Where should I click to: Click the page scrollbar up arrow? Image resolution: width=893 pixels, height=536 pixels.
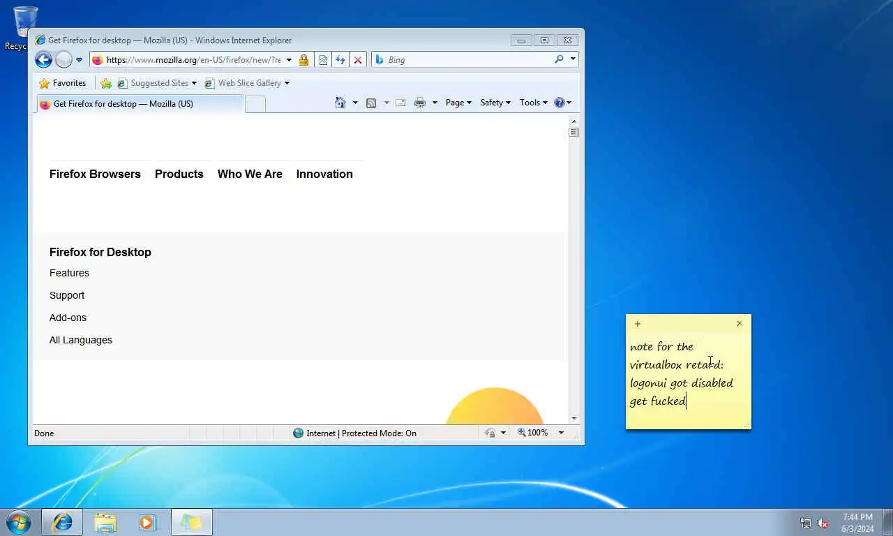574,121
